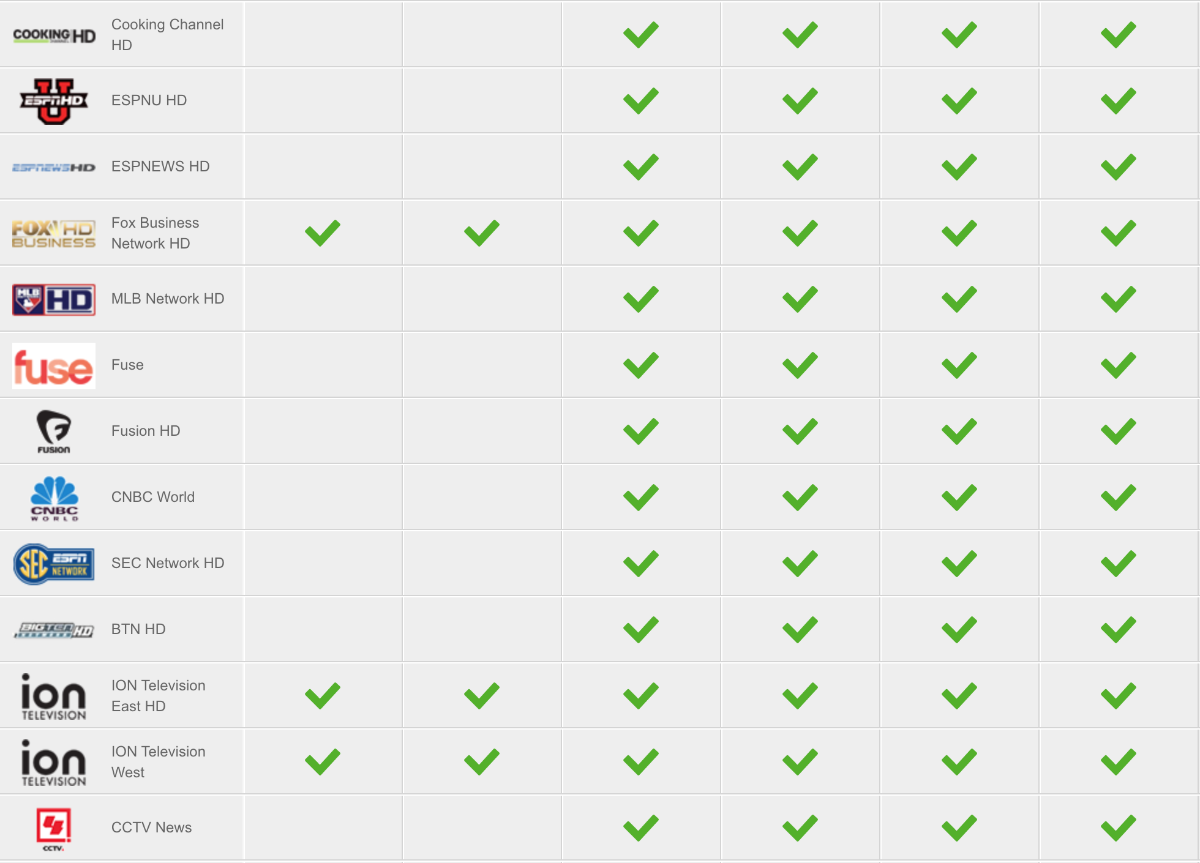Viewport: 1200px width, 863px height.
Task: Click ION Television West logo
Action: click(x=54, y=763)
